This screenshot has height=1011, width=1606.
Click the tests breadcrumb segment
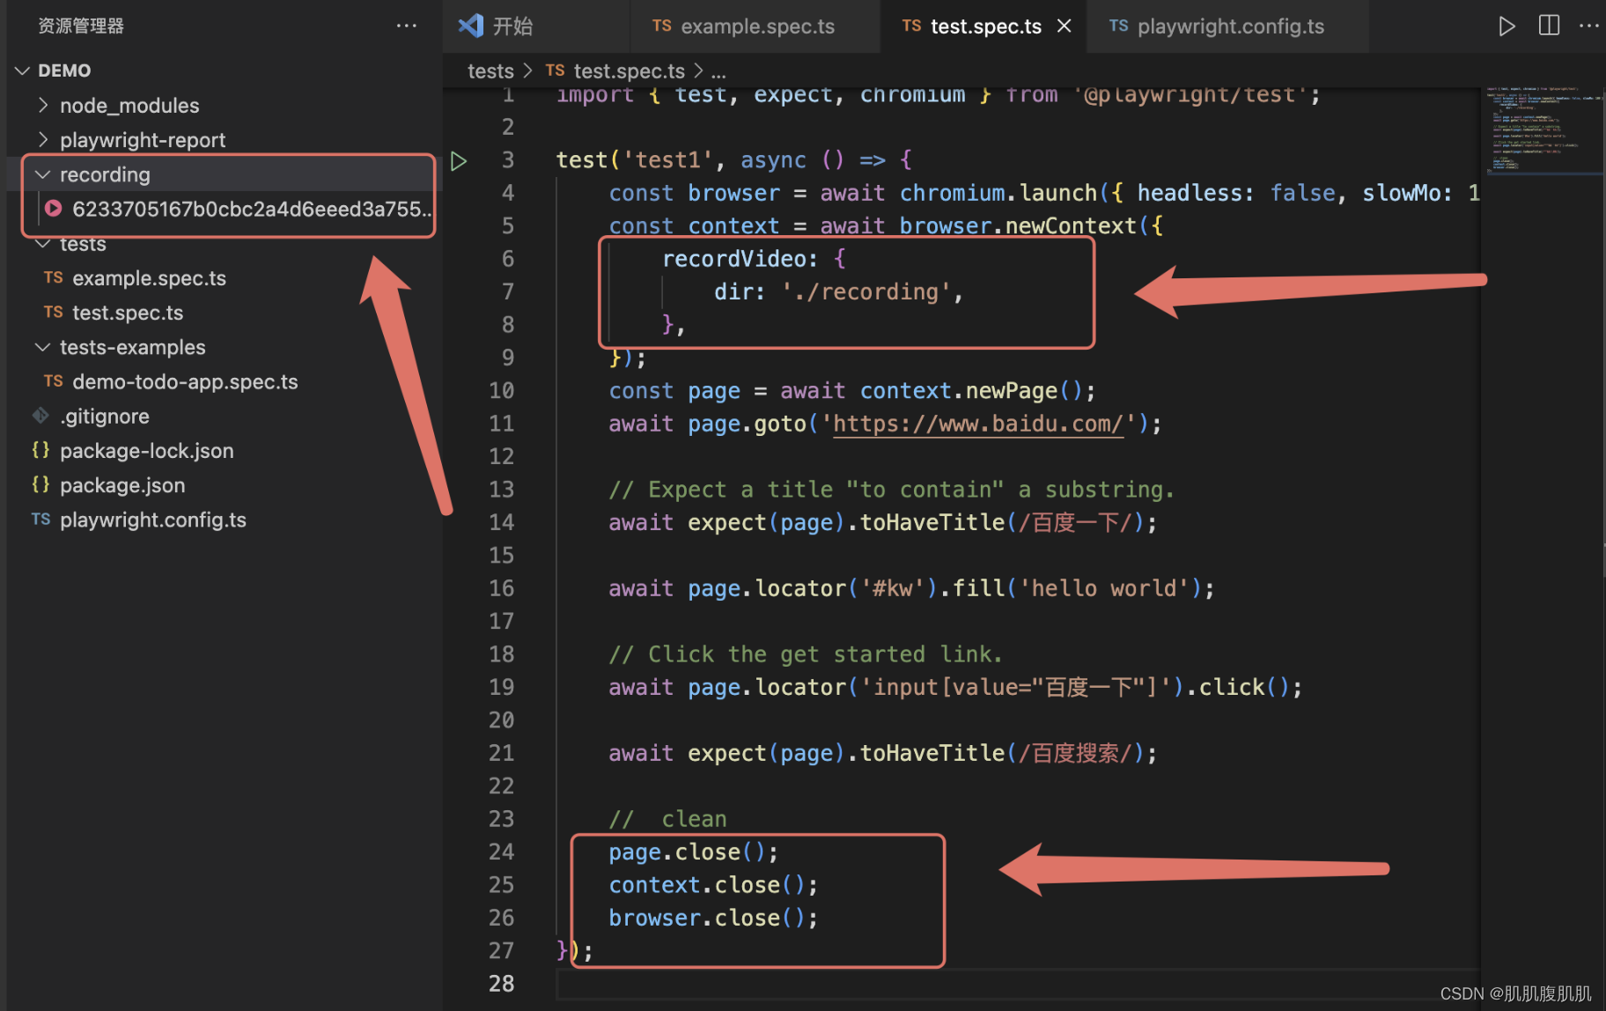click(490, 70)
